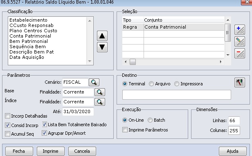The image size is (252, 156).
Task: Open Índice Finalidade lookup magnifier
Action: (x=100, y=102)
